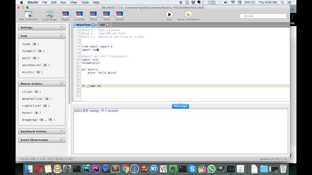This screenshot has width=312, height=175.
Task: Open WebStorm from the dock
Action: point(86,169)
